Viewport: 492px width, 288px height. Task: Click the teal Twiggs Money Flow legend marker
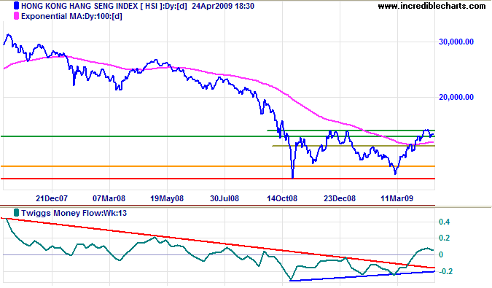pyautogui.click(x=16, y=213)
